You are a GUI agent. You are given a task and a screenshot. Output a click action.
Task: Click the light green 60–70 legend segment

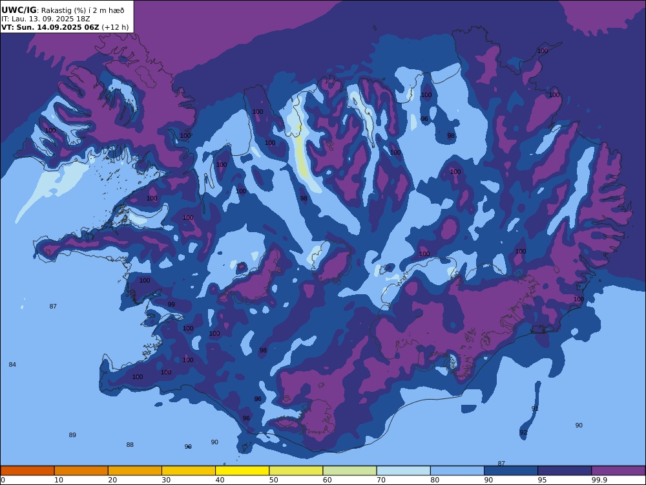pos(349,471)
